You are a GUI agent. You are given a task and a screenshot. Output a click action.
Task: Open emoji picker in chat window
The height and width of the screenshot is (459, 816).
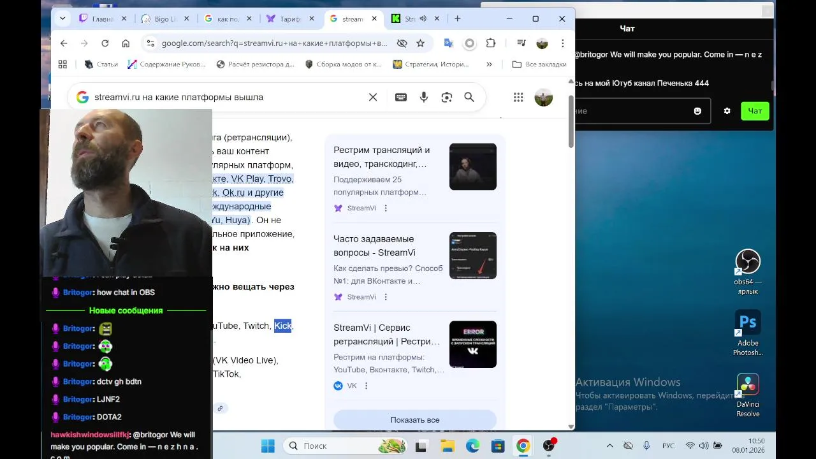click(697, 111)
